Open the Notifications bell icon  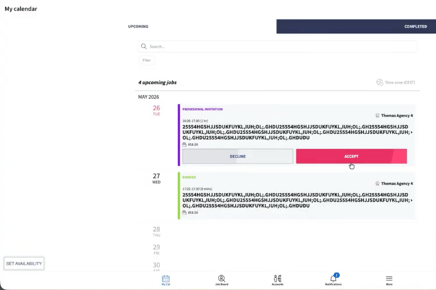[x=333, y=278]
